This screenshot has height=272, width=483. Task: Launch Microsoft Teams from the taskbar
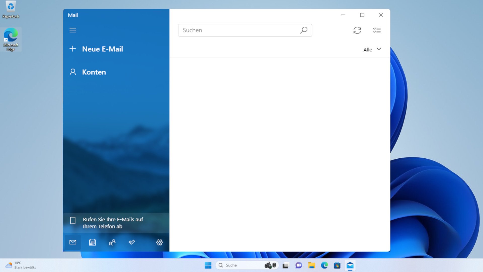(299, 265)
